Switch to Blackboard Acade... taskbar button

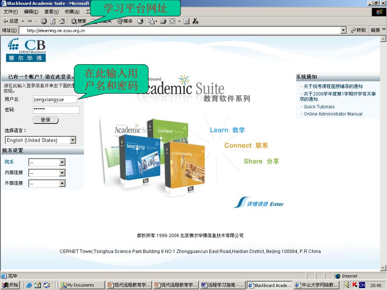click(x=270, y=285)
